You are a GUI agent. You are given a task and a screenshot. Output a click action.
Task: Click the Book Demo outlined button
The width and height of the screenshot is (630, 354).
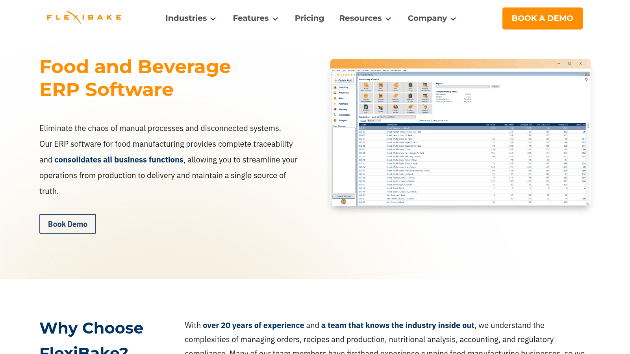tap(68, 224)
